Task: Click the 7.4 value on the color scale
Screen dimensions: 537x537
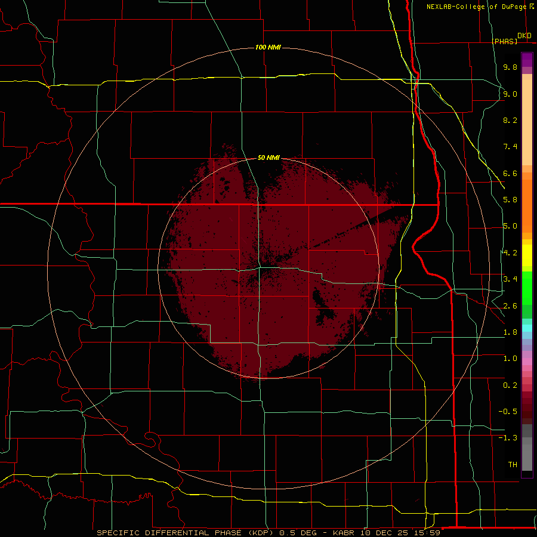Action: point(510,147)
